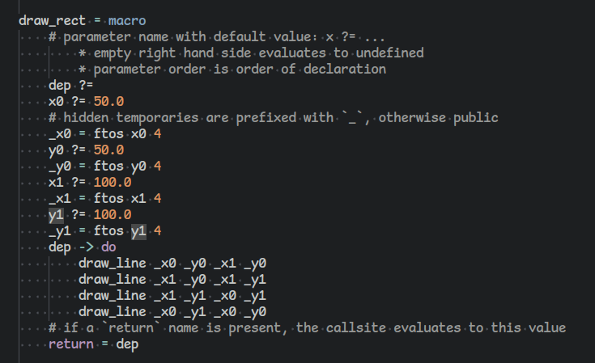
Task: Click the comment about hidden temporaries
Action: (x=274, y=118)
